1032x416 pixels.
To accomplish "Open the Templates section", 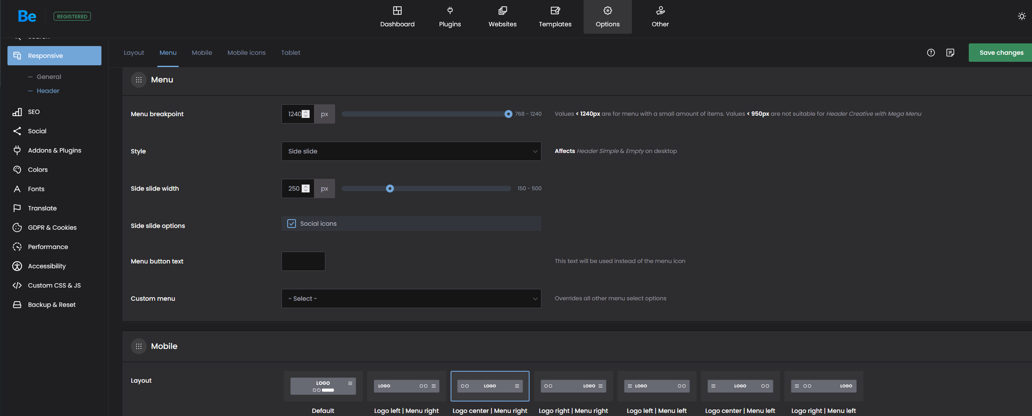I will [x=555, y=17].
